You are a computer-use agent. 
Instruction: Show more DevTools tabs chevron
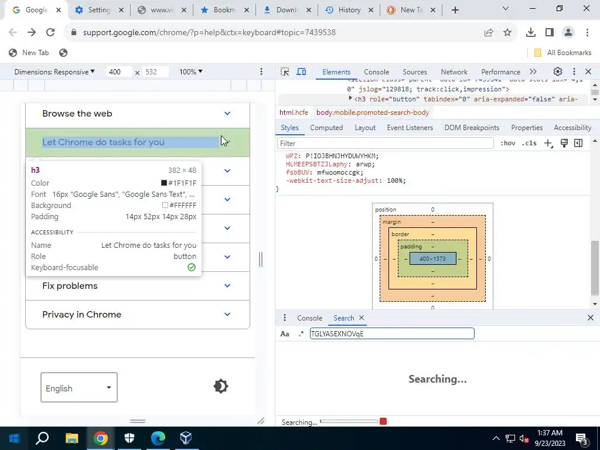[x=533, y=72]
